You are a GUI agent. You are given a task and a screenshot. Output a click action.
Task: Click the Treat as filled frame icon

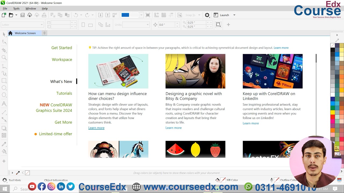[218, 25]
